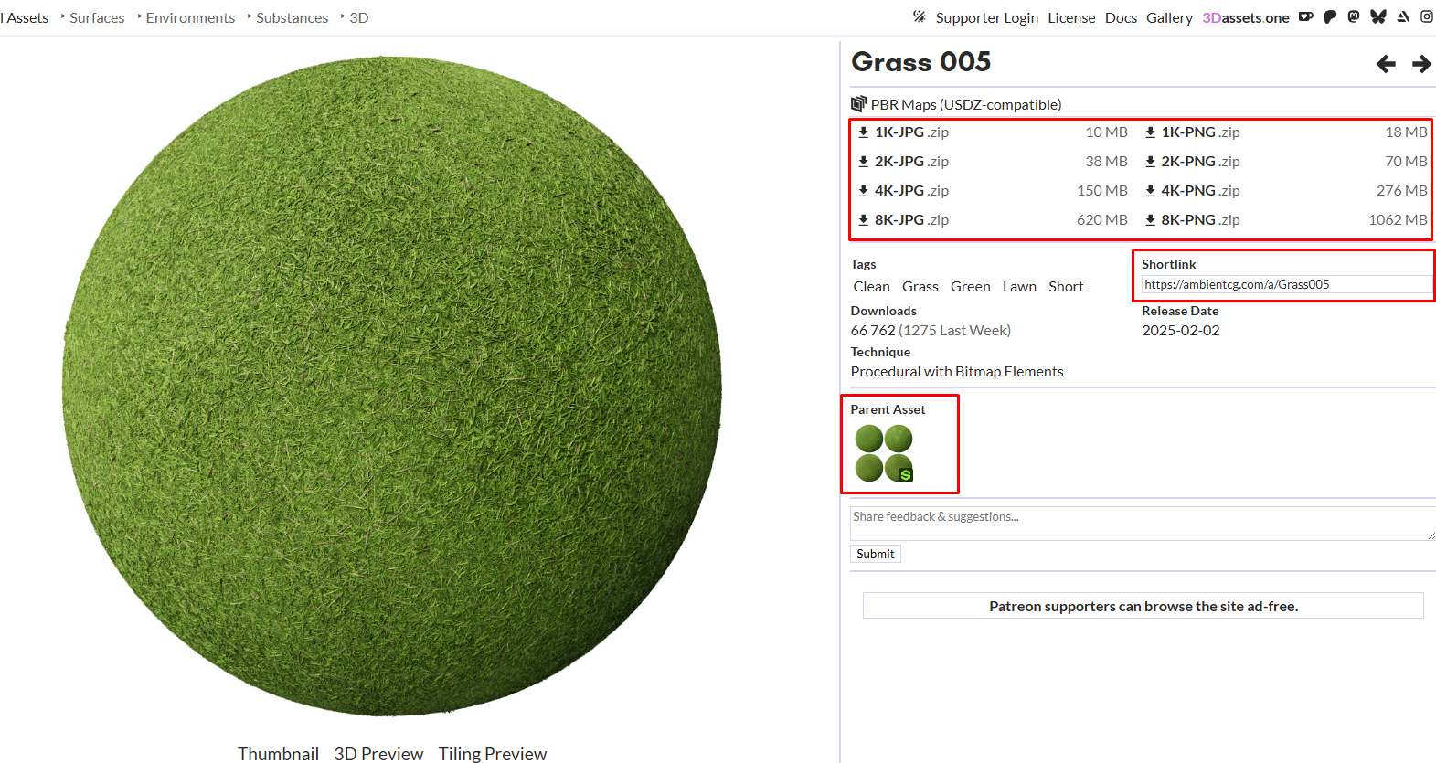The height and width of the screenshot is (763, 1436).
Task: Filter by the Short tag
Action: [x=1066, y=286]
